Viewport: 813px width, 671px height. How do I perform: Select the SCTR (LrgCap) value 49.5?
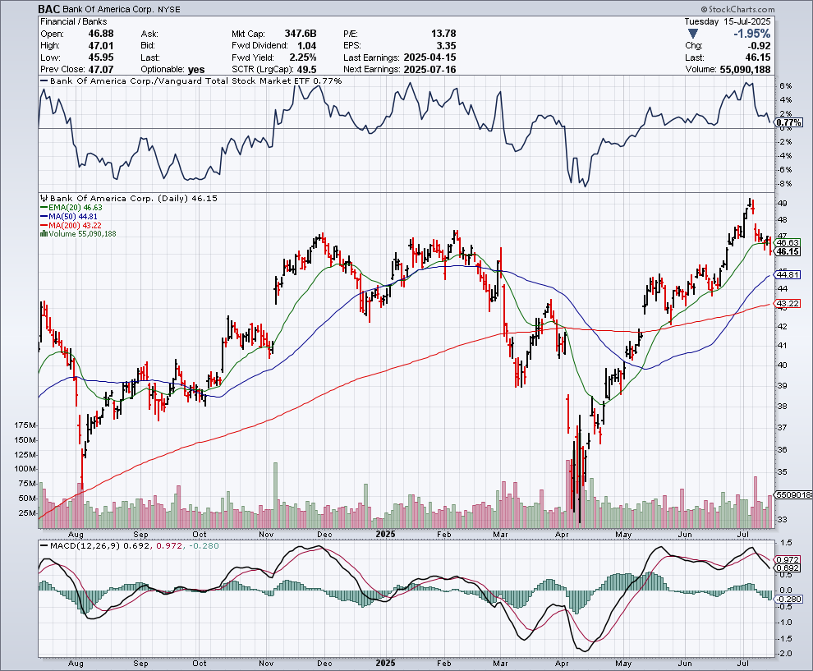point(306,70)
